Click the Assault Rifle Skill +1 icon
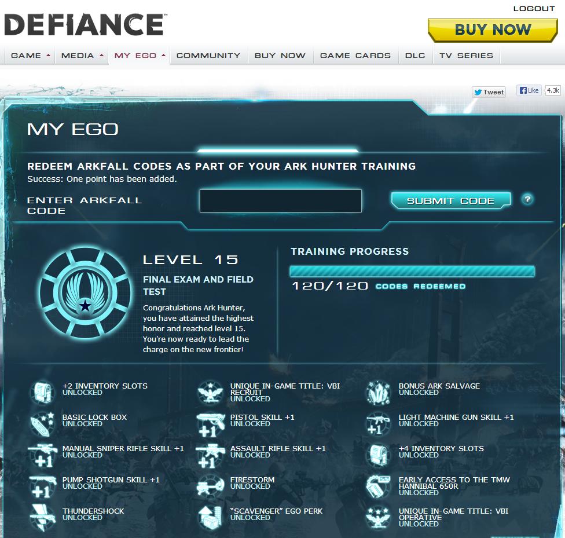565x538 pixels. coord(211,456)
